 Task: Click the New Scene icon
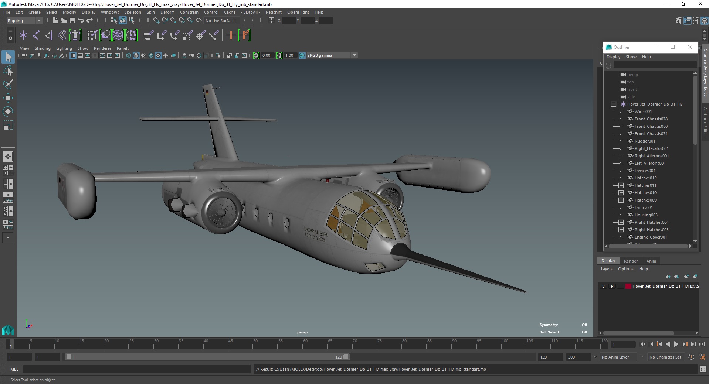[x=55, y=21]
